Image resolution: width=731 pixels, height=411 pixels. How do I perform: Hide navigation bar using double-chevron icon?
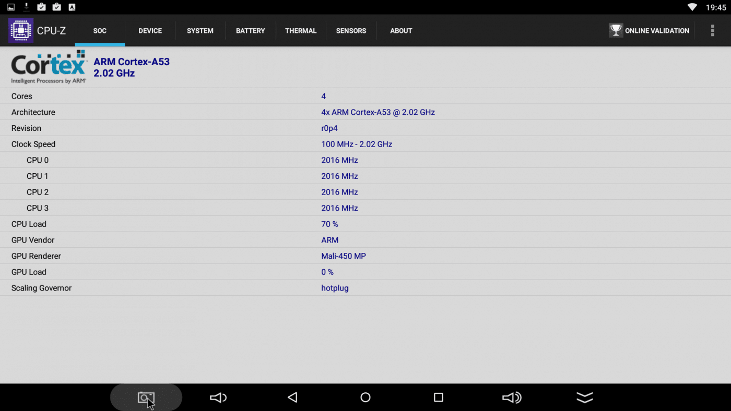[x=585, y=398]
